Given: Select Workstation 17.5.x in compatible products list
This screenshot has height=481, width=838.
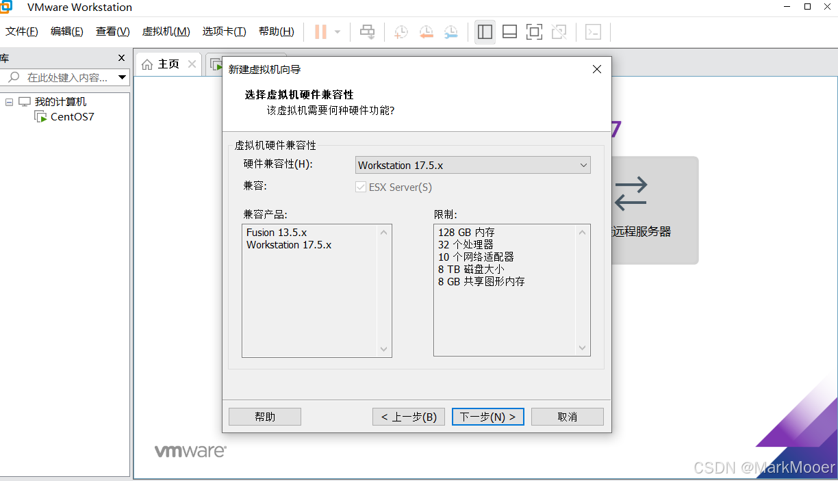Looking at the screenshot, I should [x=289, y=245].
